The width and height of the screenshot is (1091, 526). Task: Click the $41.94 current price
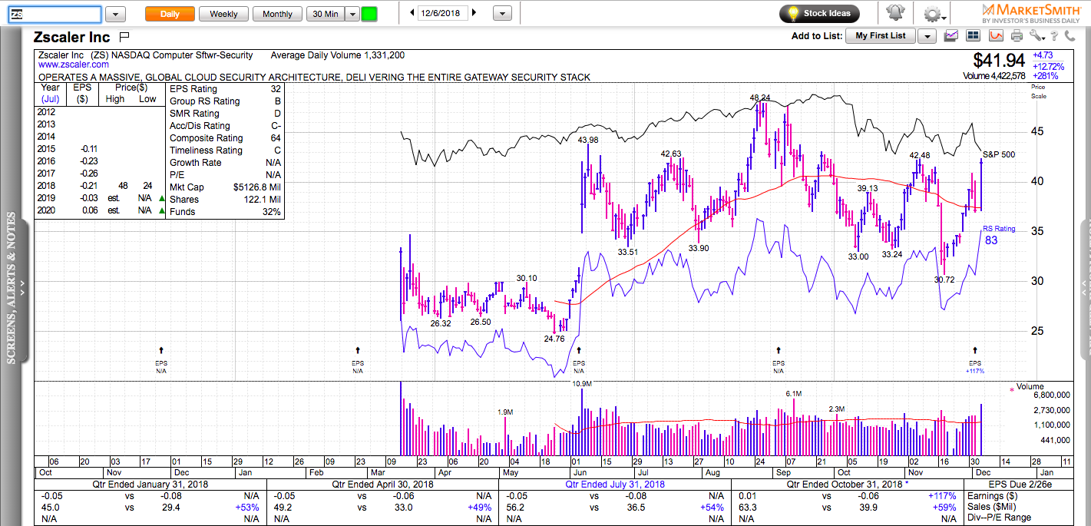tap(999, 60)
